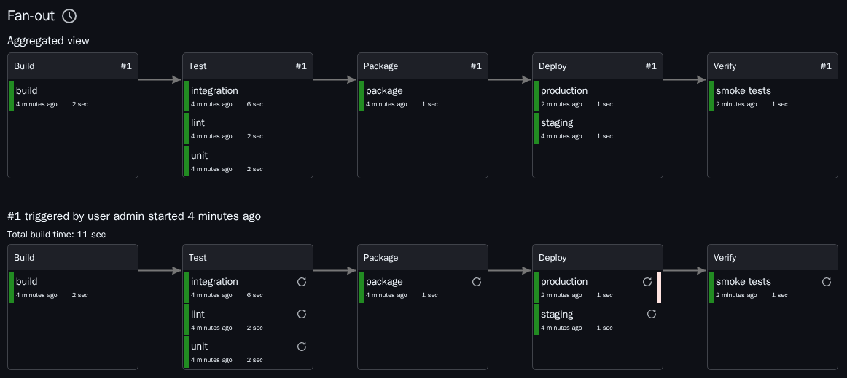Click production's '2 minutes ago' in Aggregated view

[561, 104]
